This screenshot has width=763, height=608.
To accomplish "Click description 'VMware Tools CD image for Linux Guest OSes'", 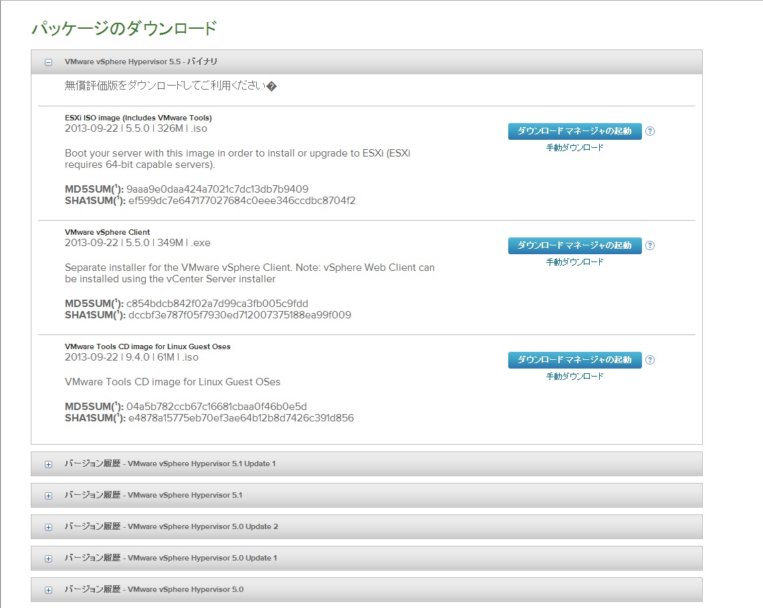I will click(173, 382).
